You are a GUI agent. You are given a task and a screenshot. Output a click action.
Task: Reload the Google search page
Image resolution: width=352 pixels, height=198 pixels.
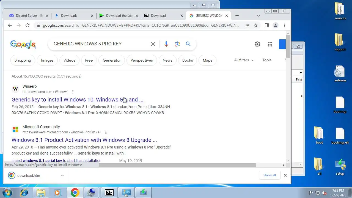click(28, 25)
